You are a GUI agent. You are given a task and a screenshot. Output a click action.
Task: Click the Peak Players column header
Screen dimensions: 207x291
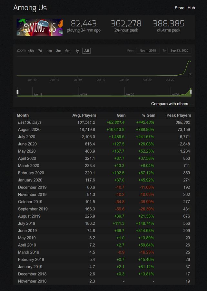tap(179, 115)
